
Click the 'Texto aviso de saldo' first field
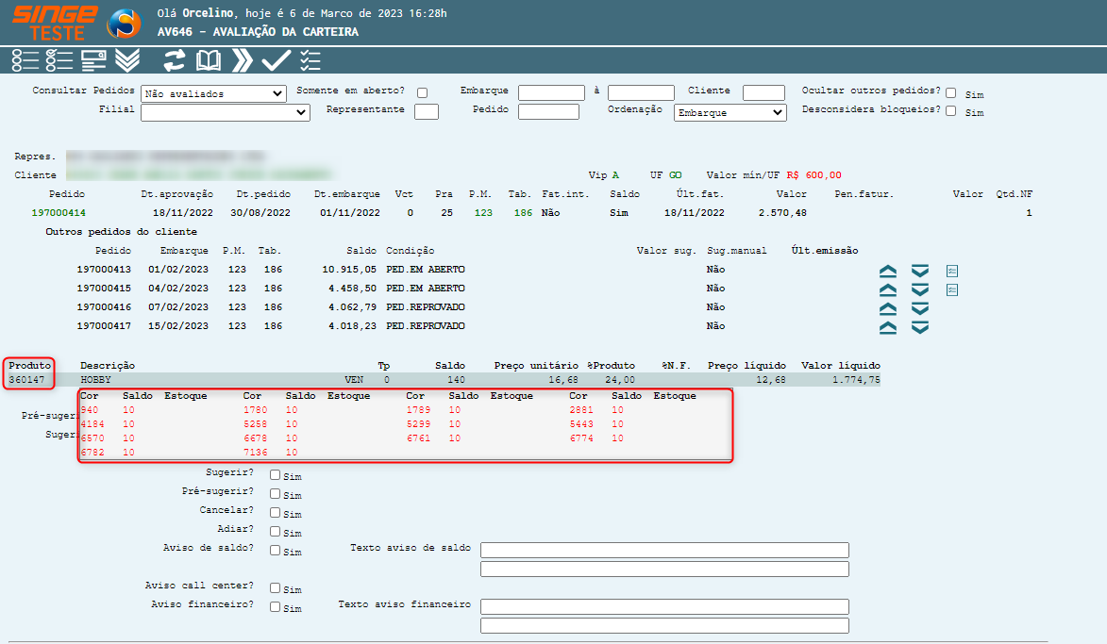coord(664,550)
